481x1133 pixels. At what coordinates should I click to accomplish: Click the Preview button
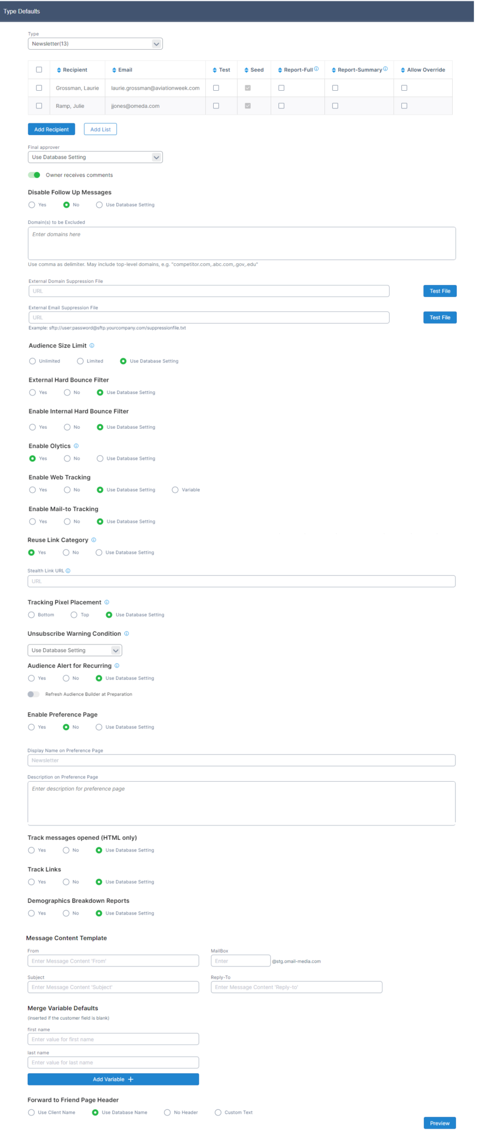pyautogui.click(x=439, y=1123)
